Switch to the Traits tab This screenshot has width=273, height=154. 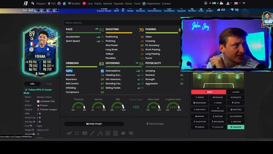49,84
